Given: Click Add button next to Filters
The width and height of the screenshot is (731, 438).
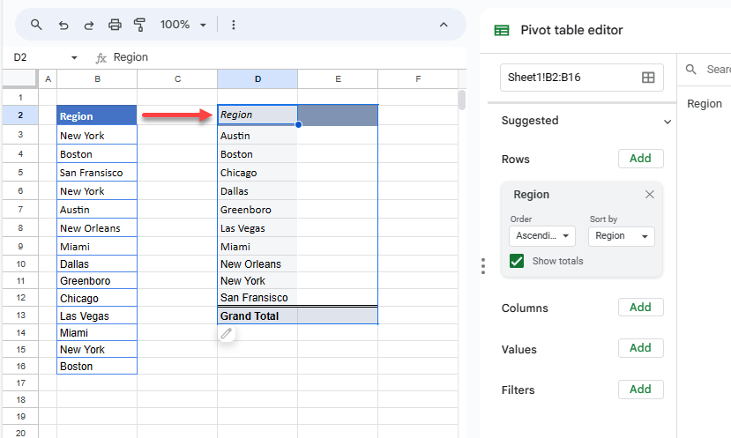Looking at the screenshot, I should coord(640,389).
